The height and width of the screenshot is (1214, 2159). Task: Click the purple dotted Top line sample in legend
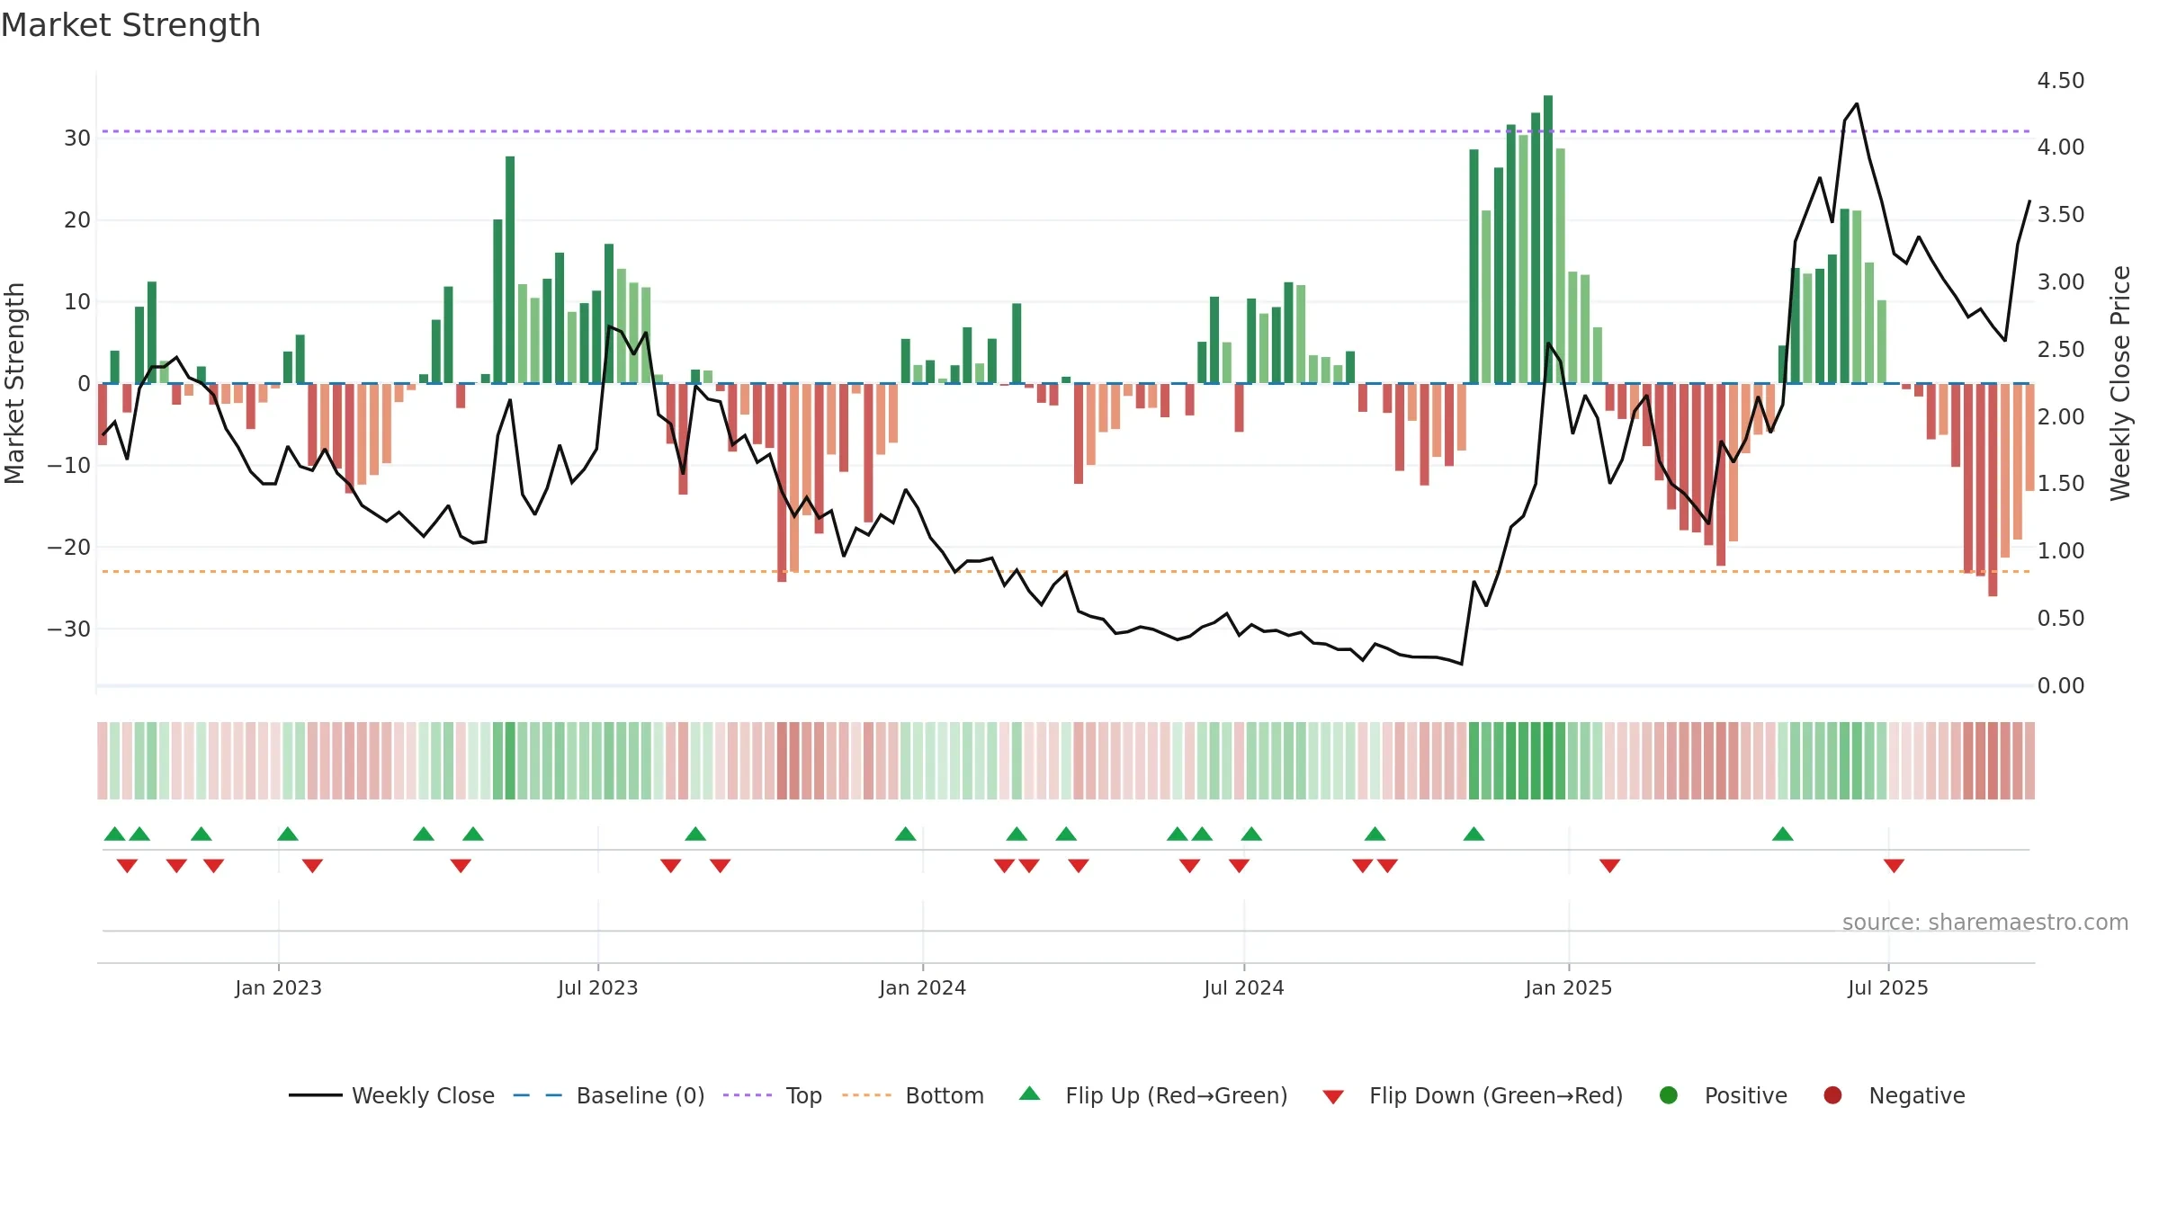click(x=748, y=1095)
